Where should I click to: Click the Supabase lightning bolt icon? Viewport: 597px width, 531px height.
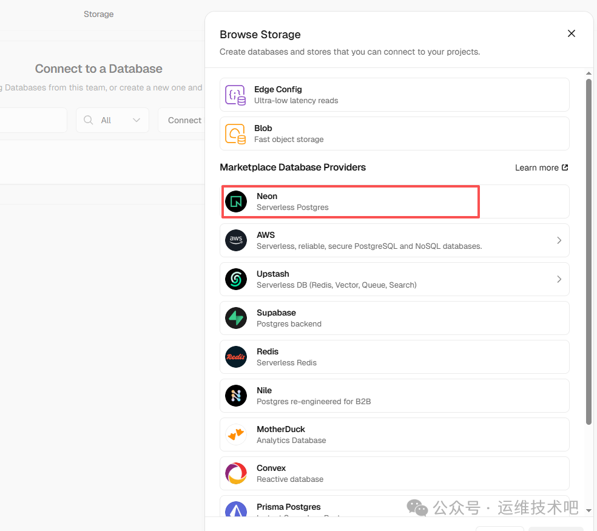(236, 318)
